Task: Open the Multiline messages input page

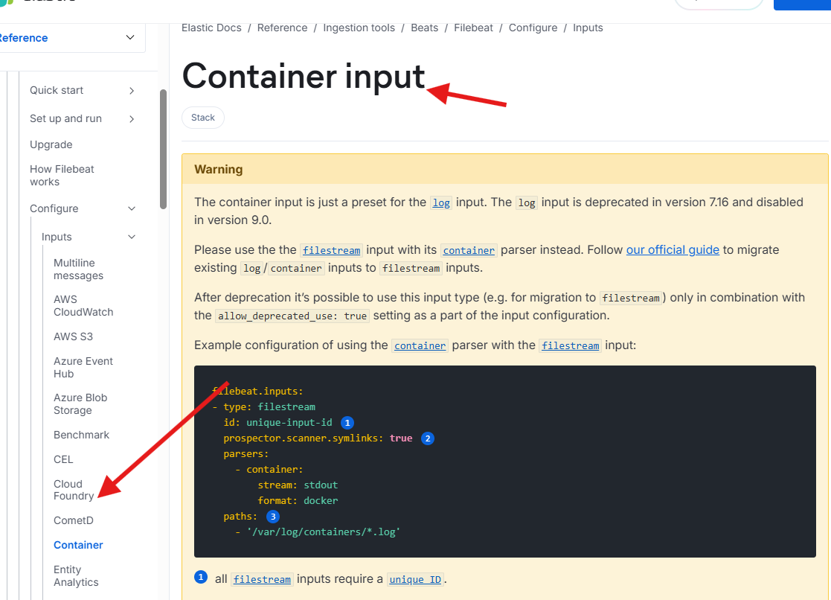Action: point(78,269)
